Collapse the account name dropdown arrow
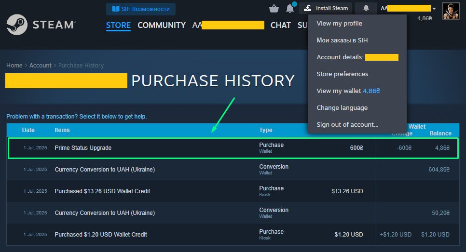The image size is (466, 252). tap(434, 9)
